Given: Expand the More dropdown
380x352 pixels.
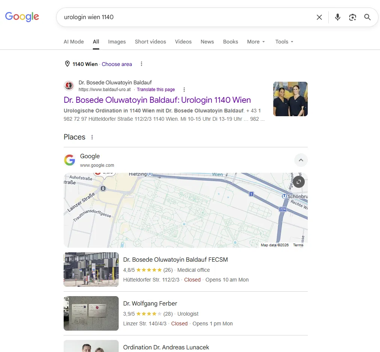Looking at the screenshot, I should (256, 42).
